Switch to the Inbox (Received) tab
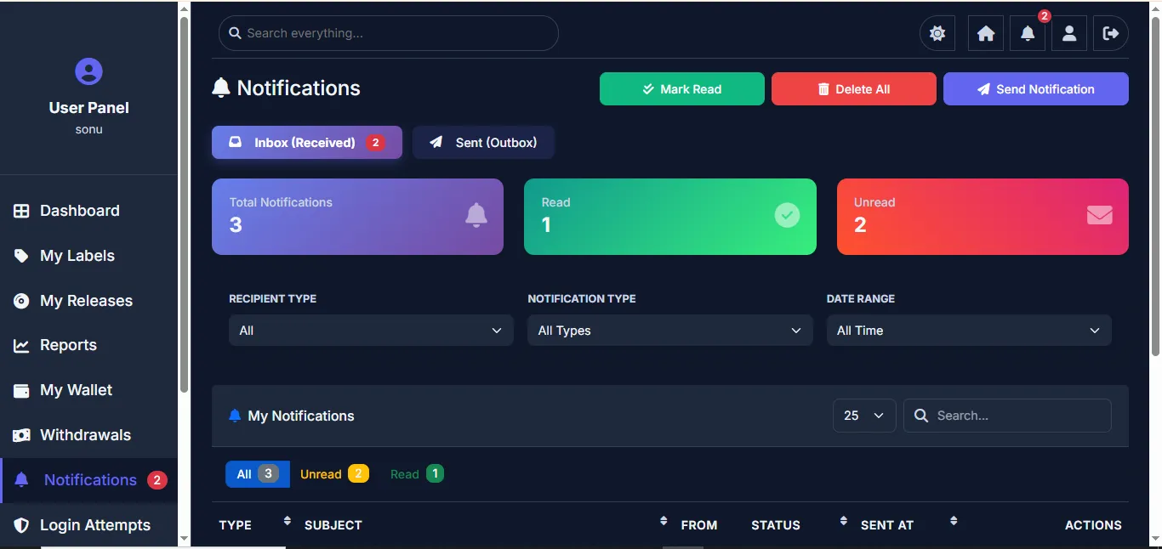 point(307,143)
